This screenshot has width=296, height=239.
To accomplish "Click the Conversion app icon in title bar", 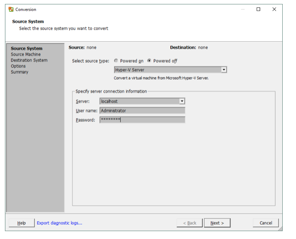I will coord(11,9).
